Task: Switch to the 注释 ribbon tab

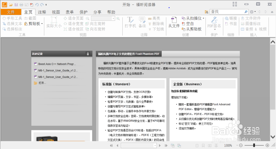Action: (42, 12)
